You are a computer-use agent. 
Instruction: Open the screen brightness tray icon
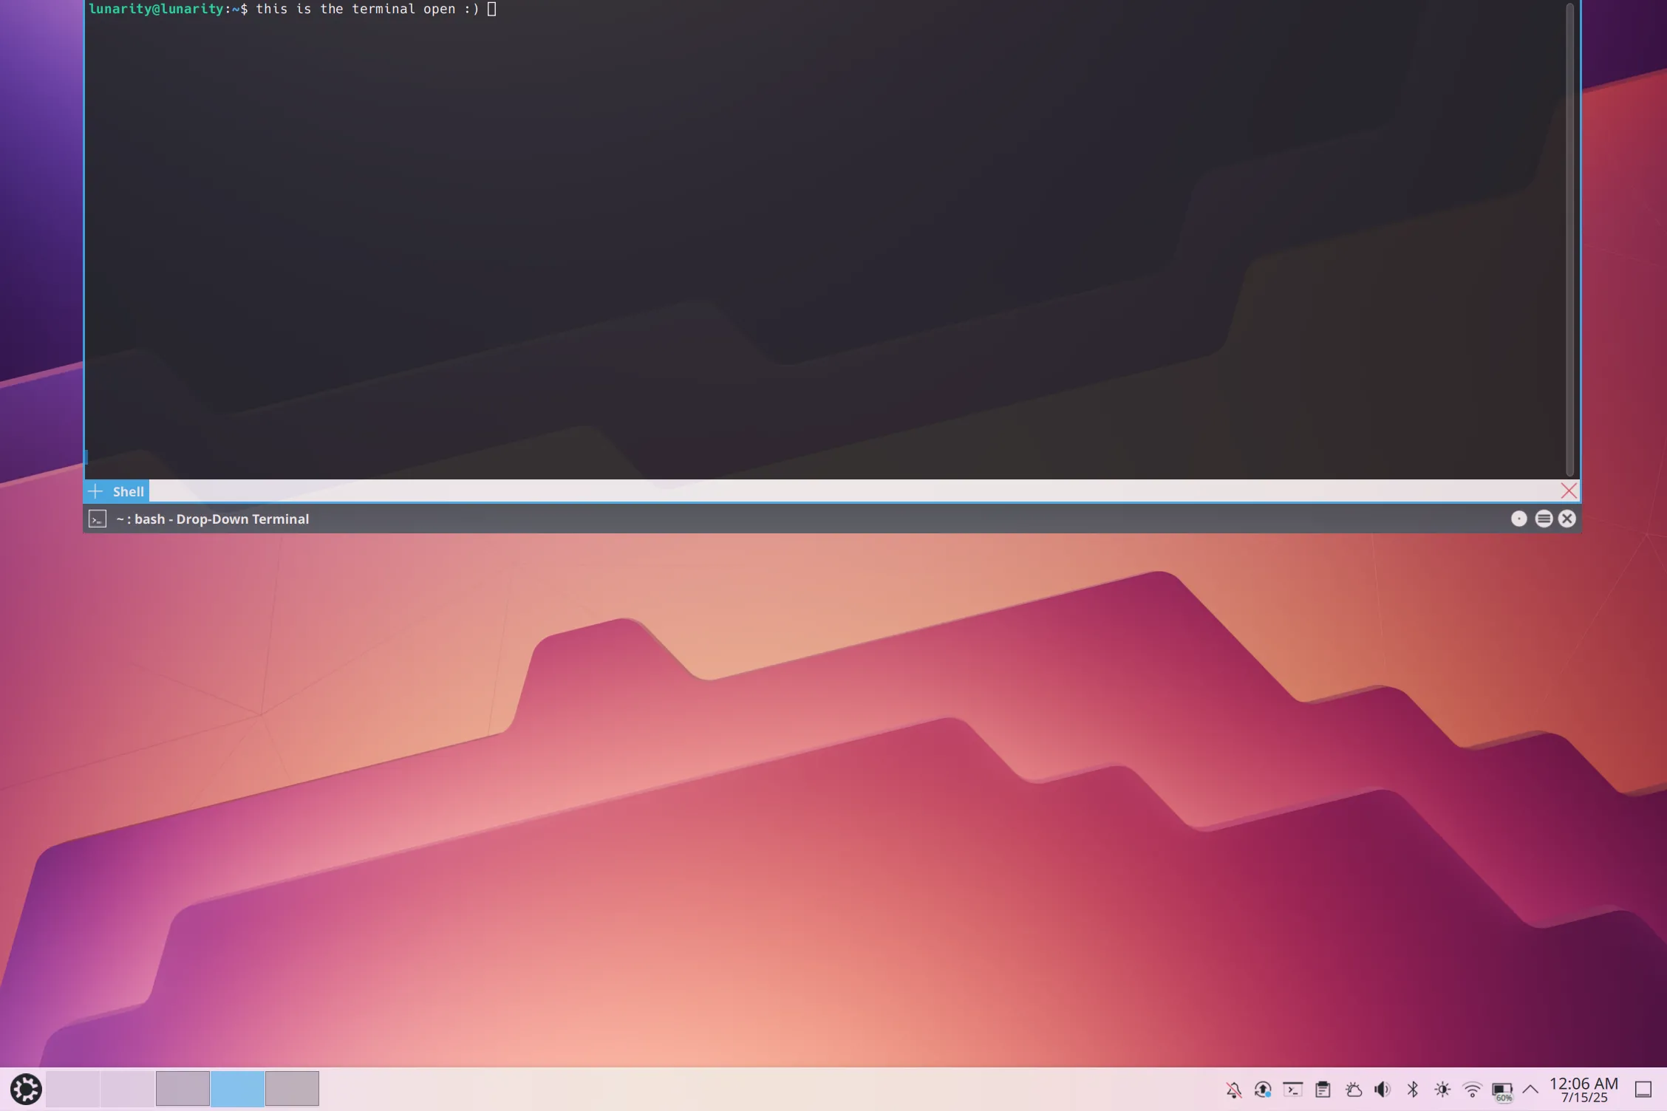pyautogui.click(x=1442, y=1090)
